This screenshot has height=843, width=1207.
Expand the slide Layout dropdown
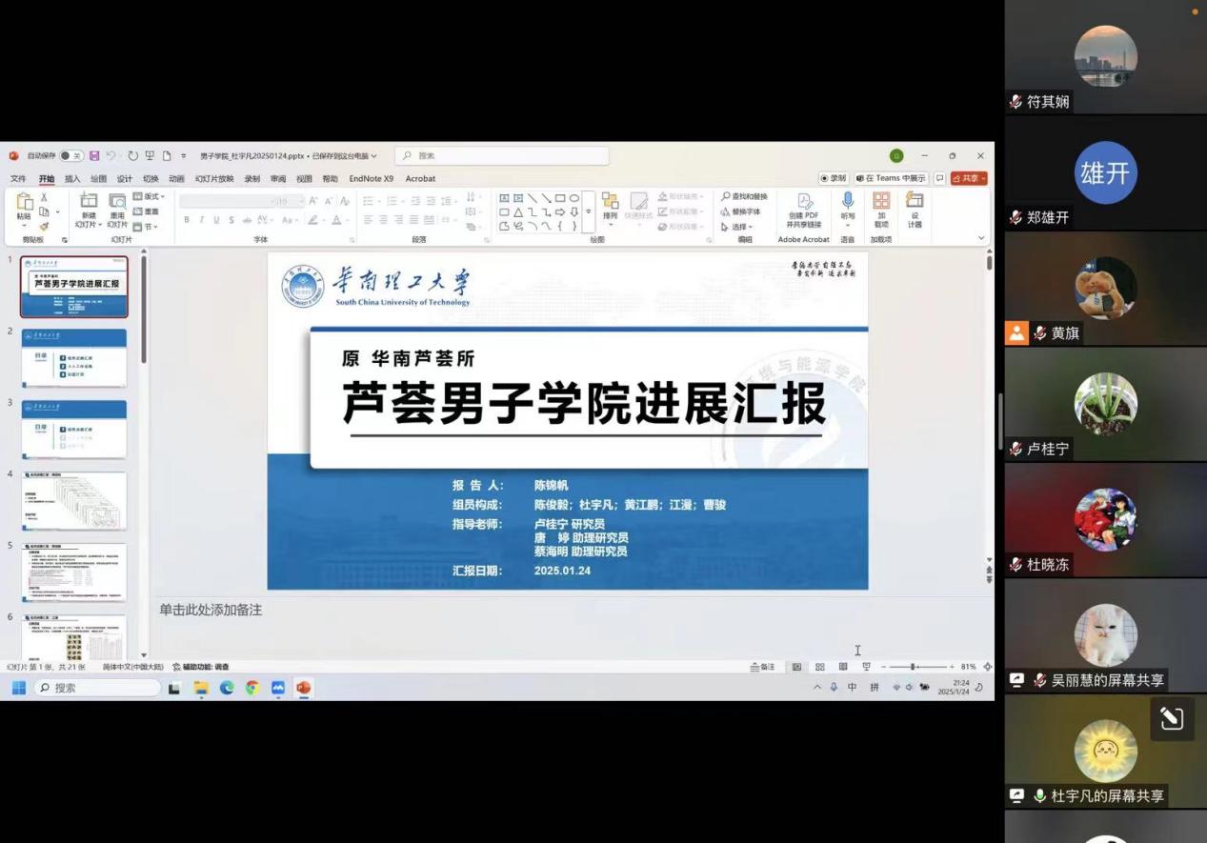[147, 196]
